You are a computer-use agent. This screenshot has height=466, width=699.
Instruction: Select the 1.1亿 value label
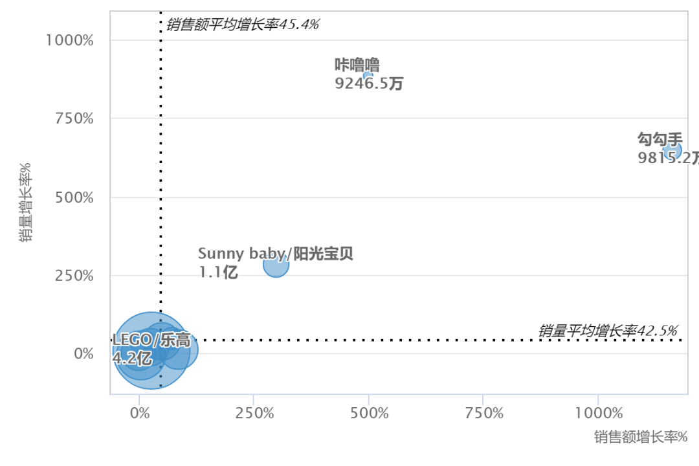click(x=218, y=272)
